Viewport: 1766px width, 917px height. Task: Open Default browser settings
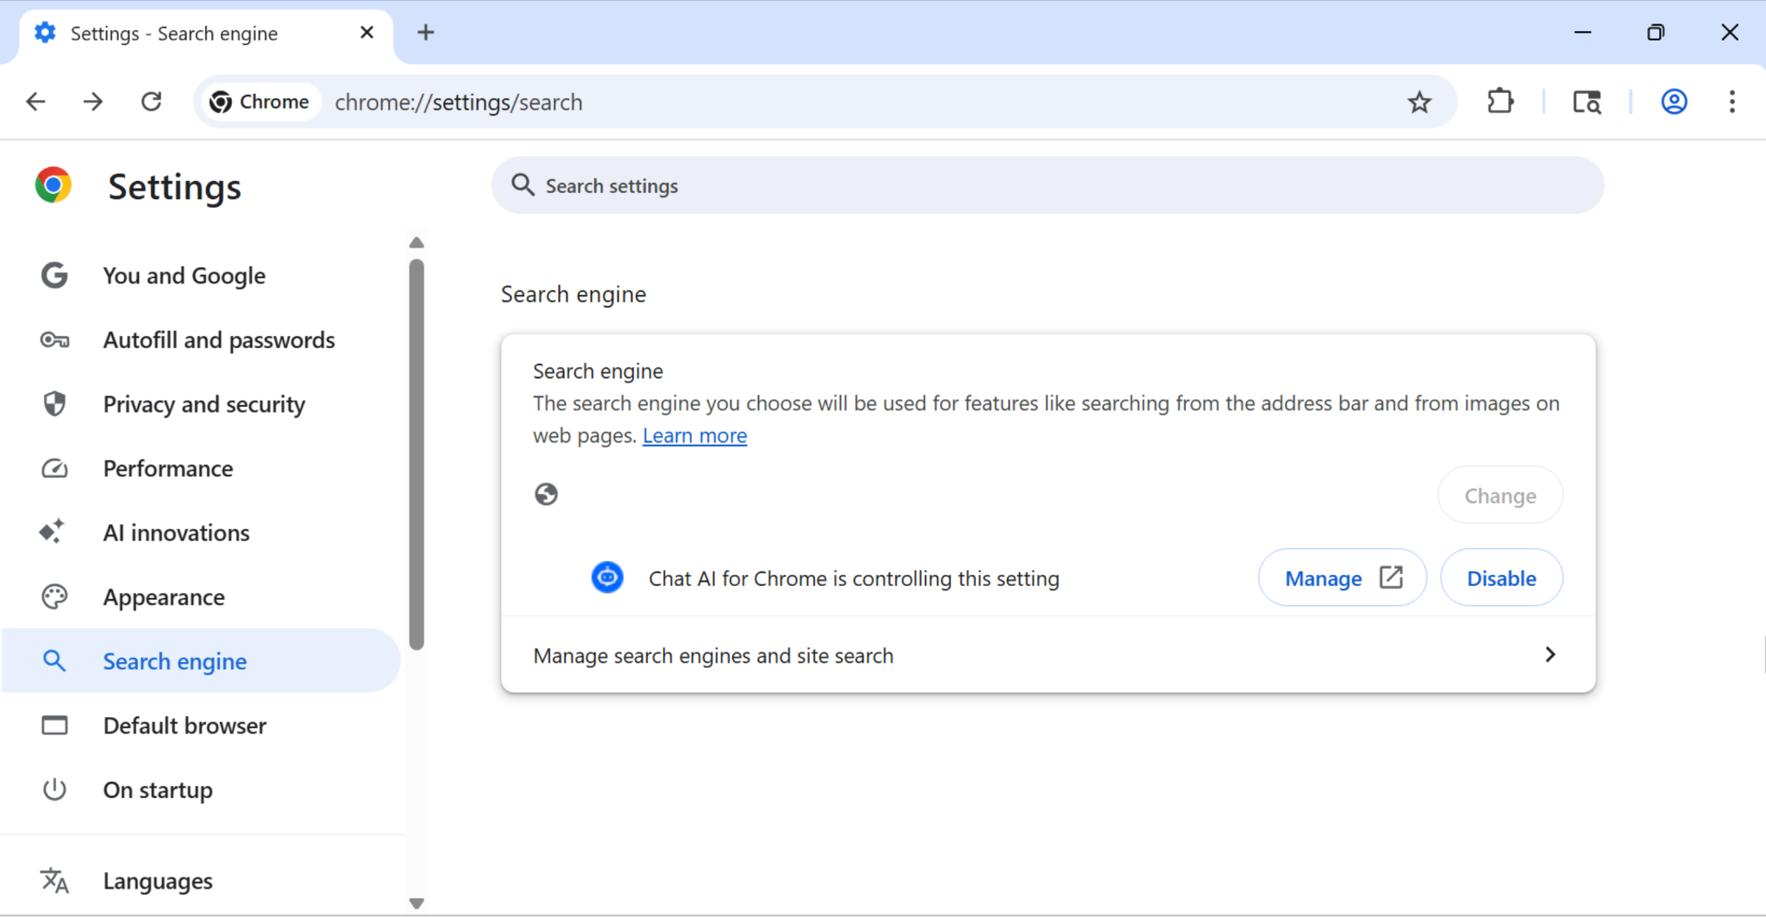(x=202, y=726)
